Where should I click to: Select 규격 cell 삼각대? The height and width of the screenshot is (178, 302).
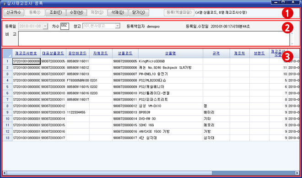point(216,138)
